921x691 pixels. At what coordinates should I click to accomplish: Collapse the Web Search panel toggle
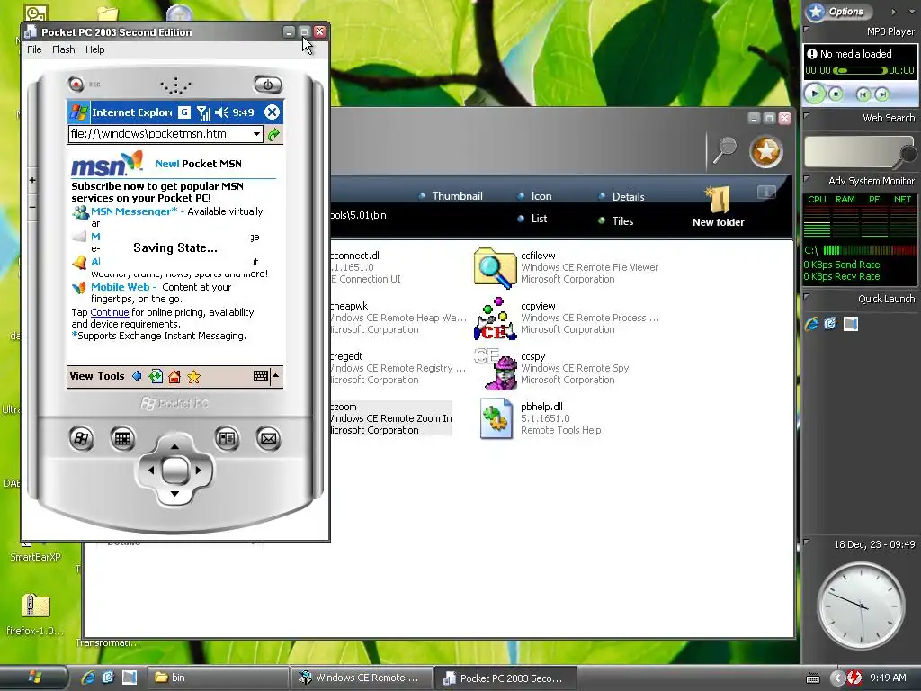tap(807, 115)
